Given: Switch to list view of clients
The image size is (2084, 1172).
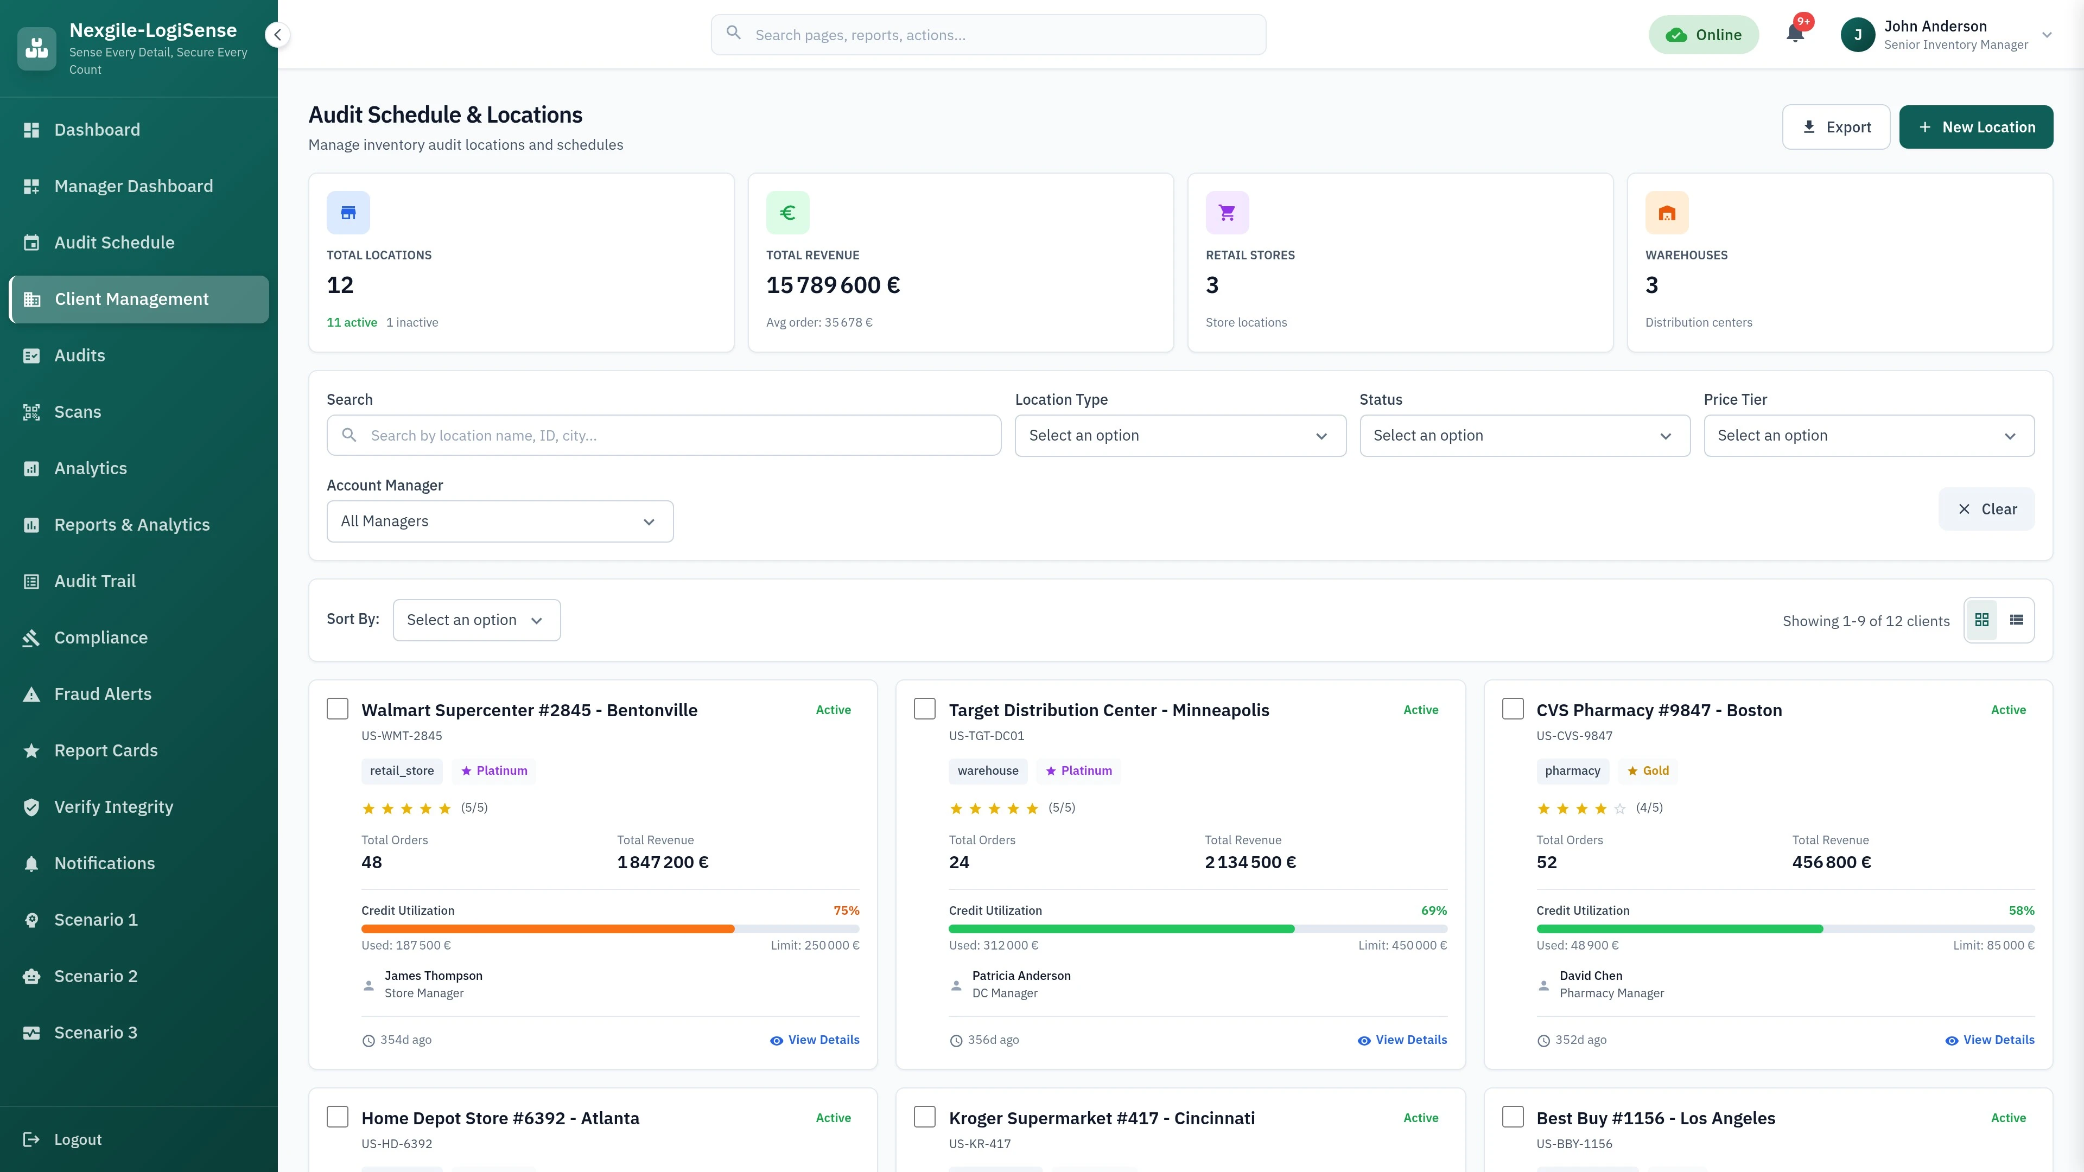Looking at the screenshot, I should [2017, 620].
